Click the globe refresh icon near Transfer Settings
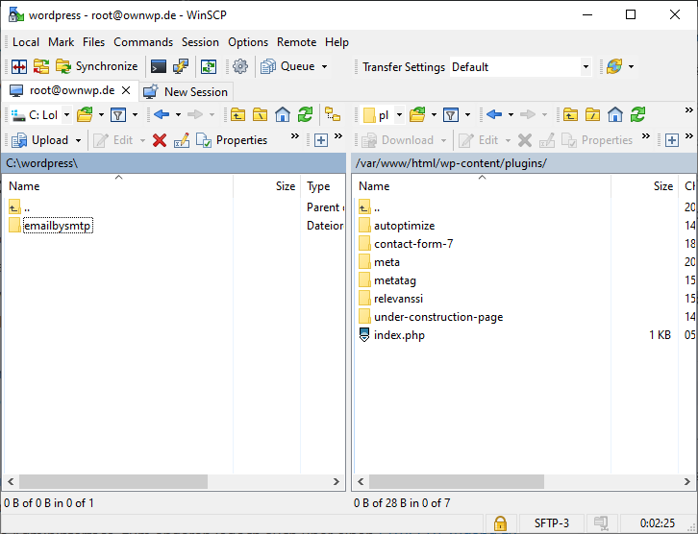 coord(614,66)
